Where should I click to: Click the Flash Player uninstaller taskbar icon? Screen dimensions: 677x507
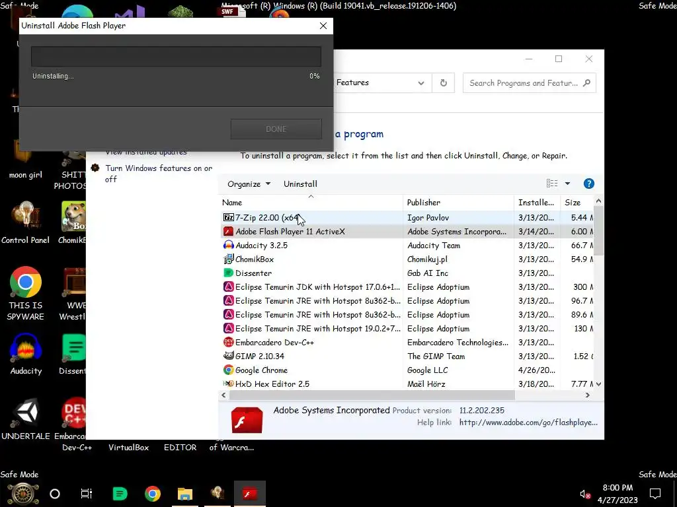249,494
